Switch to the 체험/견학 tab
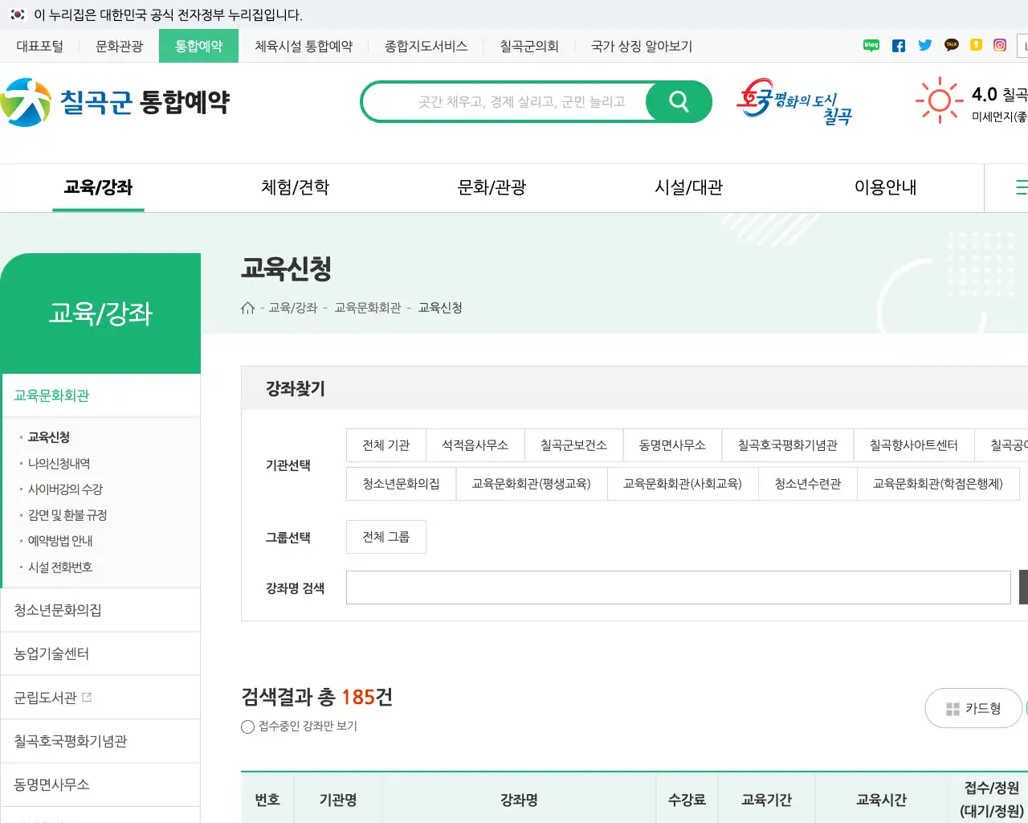Screen dimensions: 1028x823 pyautogui.click(x=294, y=187)
